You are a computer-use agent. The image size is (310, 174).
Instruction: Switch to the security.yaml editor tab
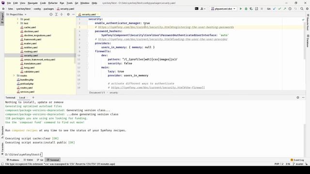coord(88,14)
